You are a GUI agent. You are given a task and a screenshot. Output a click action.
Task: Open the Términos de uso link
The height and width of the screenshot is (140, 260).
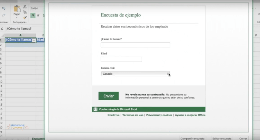[133, 115]
